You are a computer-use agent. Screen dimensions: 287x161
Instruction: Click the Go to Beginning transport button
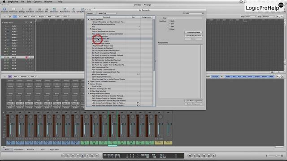pyautogui.click(x=63, y=156)
